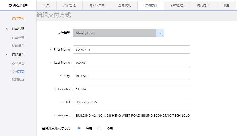Image resolution: width=237 pixels, height=136 pixels.
Task: Open the 产品管理 tab
Action: (x=69, y=5)
